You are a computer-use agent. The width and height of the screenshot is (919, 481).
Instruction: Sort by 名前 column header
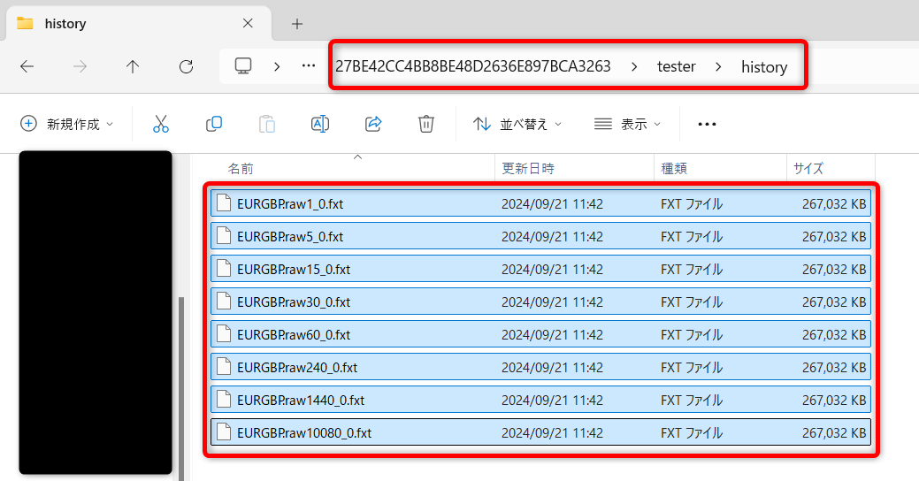[x=241, y=169]
